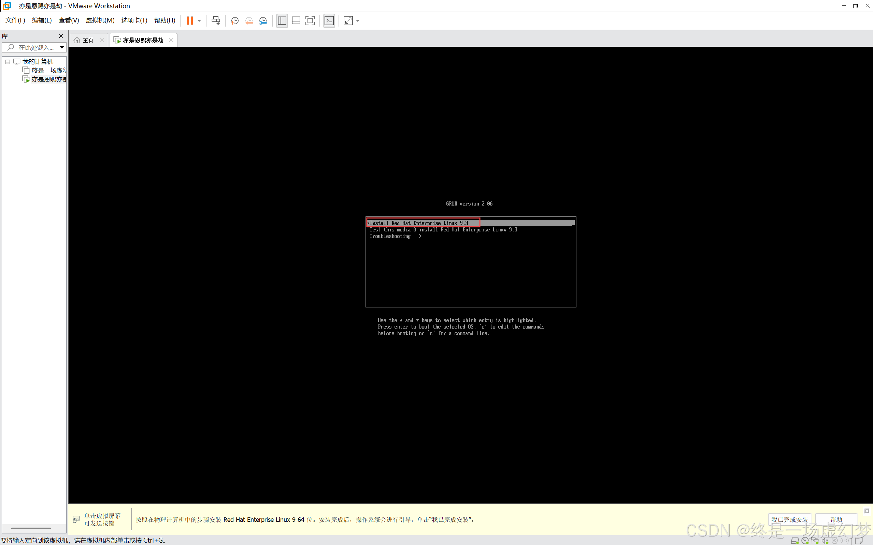Click the library search input field

36,47
